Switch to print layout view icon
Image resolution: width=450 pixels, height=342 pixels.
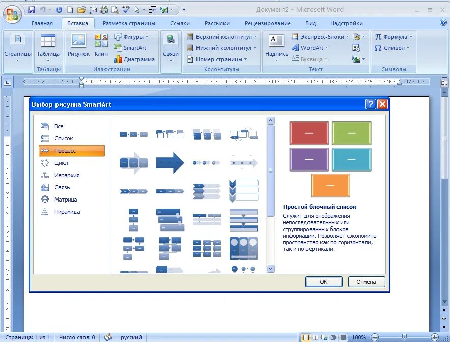click(306, 337)
